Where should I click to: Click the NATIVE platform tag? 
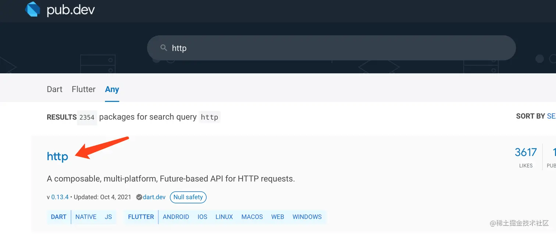click(86, 217)
